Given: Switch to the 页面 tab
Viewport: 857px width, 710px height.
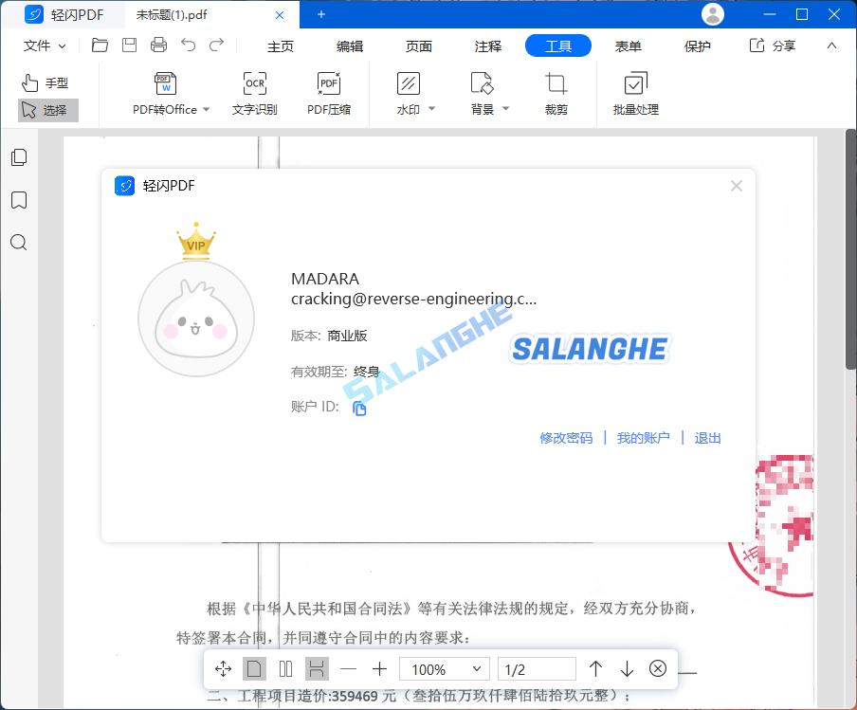Looking at the screenshot, I should 419,46.
